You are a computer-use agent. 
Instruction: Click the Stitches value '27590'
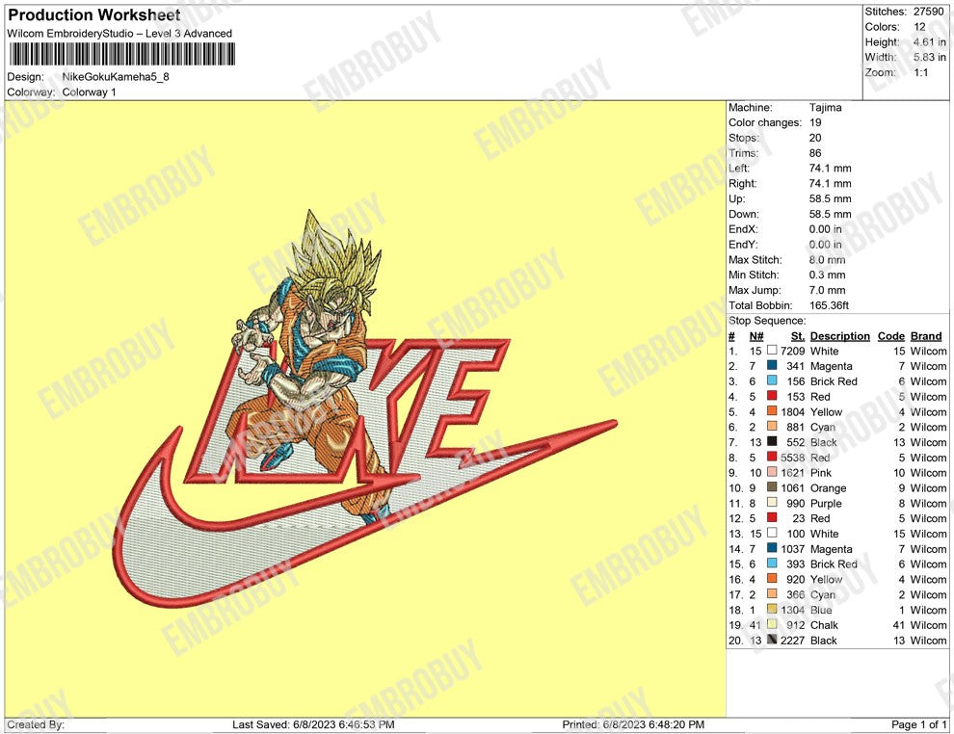[x=928, y=12]
